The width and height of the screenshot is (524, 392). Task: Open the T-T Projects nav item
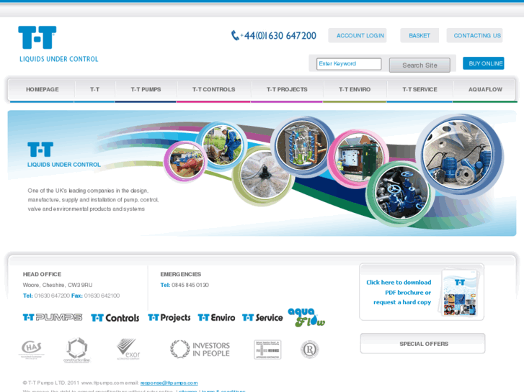click(287, 89)
